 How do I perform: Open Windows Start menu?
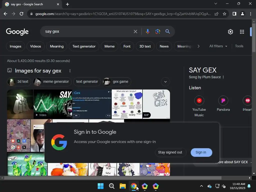coord(100,186)
